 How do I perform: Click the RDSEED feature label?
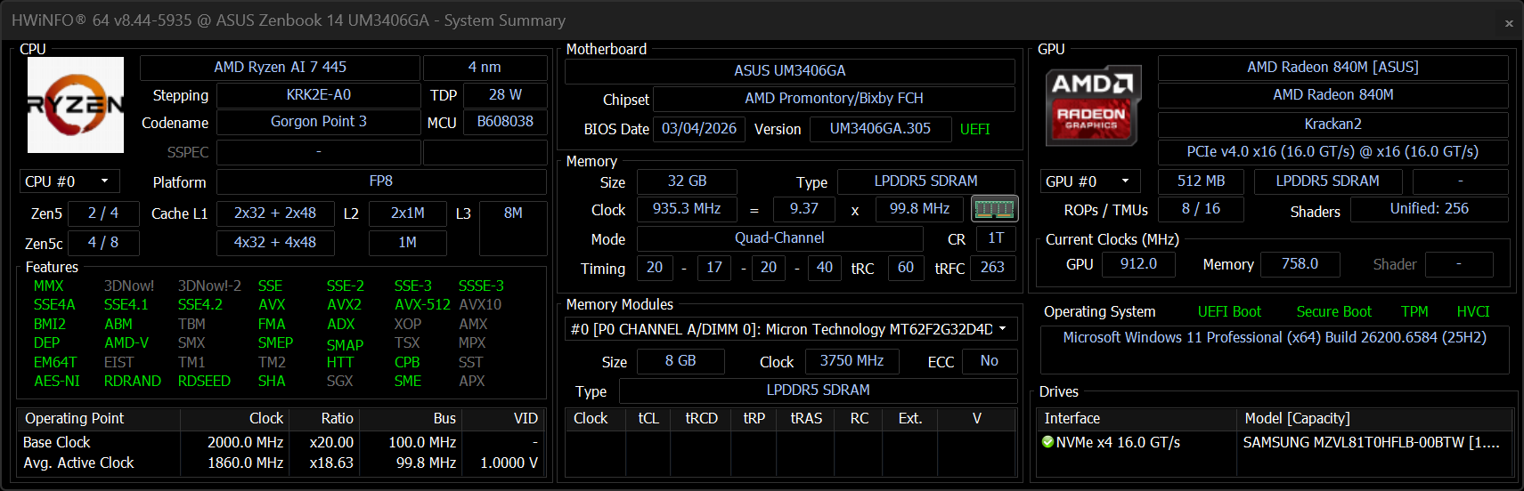204,381
